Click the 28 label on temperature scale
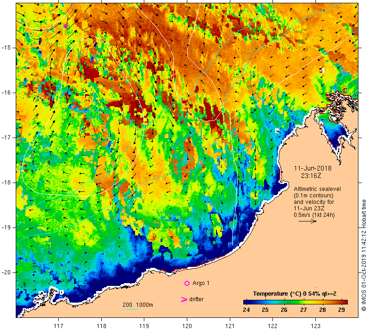The width and height of the screenshot is (370, 329). 322,310
